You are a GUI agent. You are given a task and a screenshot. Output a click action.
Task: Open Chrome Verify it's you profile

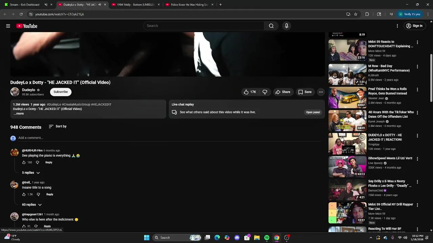(409, 14)
